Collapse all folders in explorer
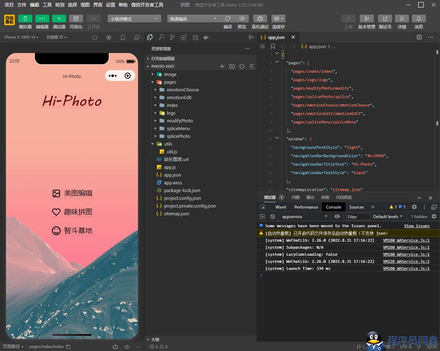This screenshot has width=440, height=351. point(251,66)
